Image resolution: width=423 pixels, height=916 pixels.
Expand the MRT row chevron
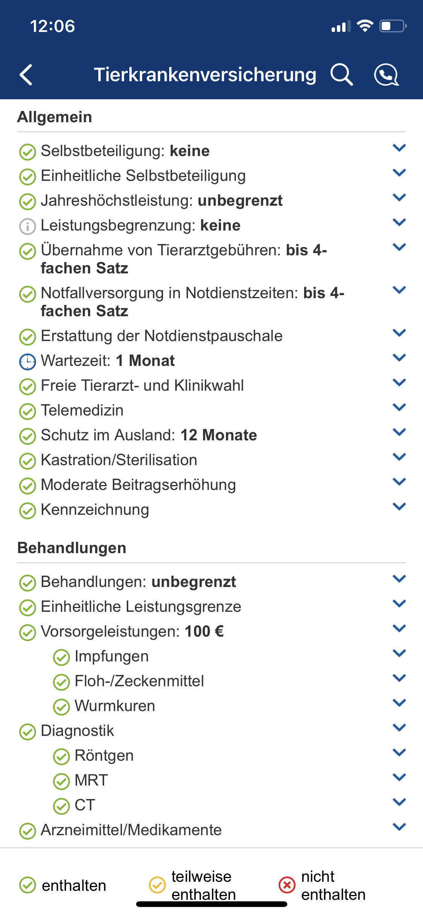pos(399,777)
